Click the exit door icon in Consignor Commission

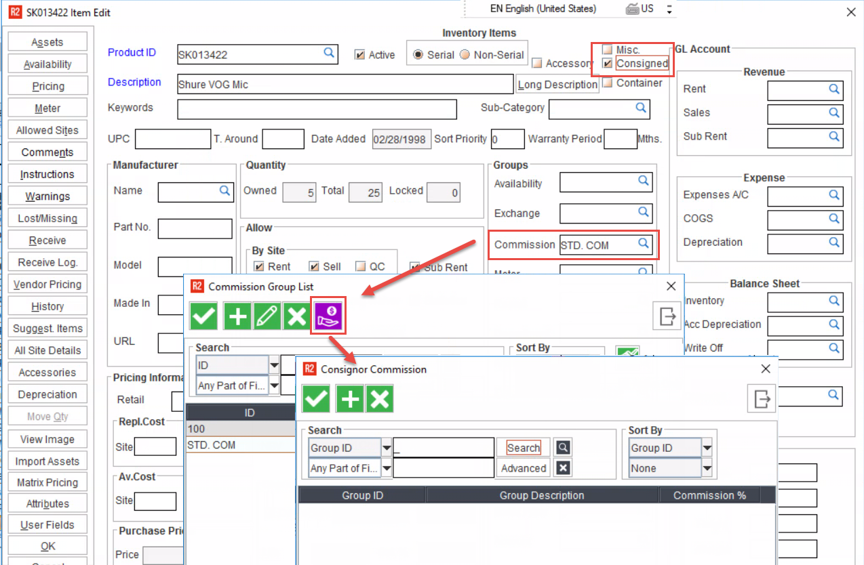click(761, 398)
